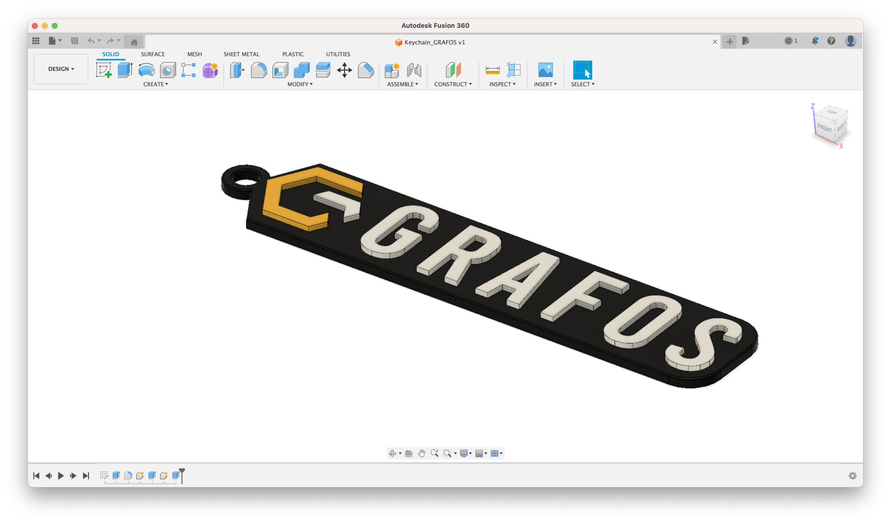891x524 pixels.
Task: Click the Zoom Window fit icon
Action: pos(448,453)
